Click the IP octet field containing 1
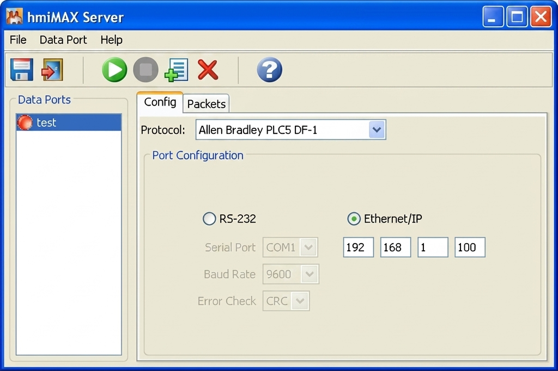Viewport: 558px width, 371px height. 433,248
